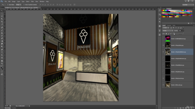Toggle layer filtering switch on/off
Image resolution: width=195 pixels, height=109 pixels.
click(x=183, y=28)
